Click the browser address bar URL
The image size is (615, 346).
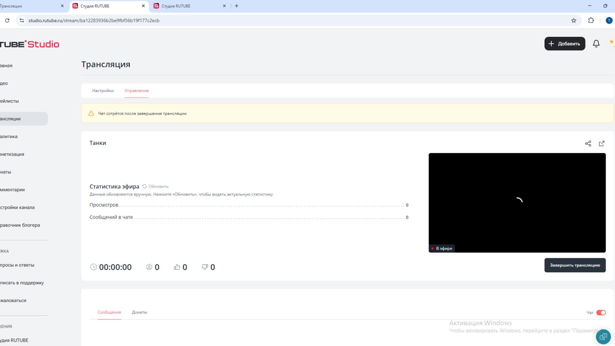coord(94,21)
